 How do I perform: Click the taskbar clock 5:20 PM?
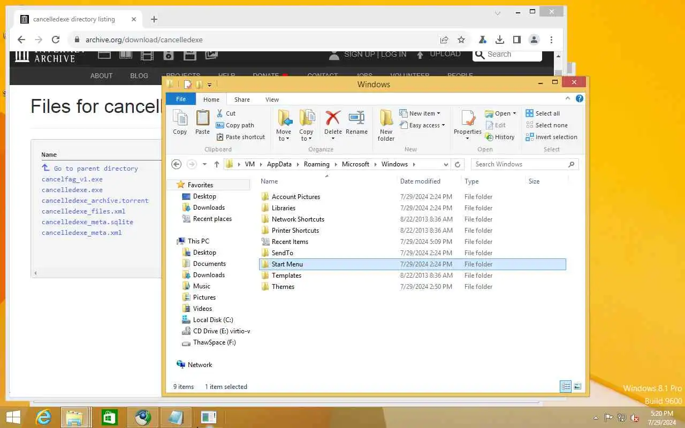pos(661,414)
